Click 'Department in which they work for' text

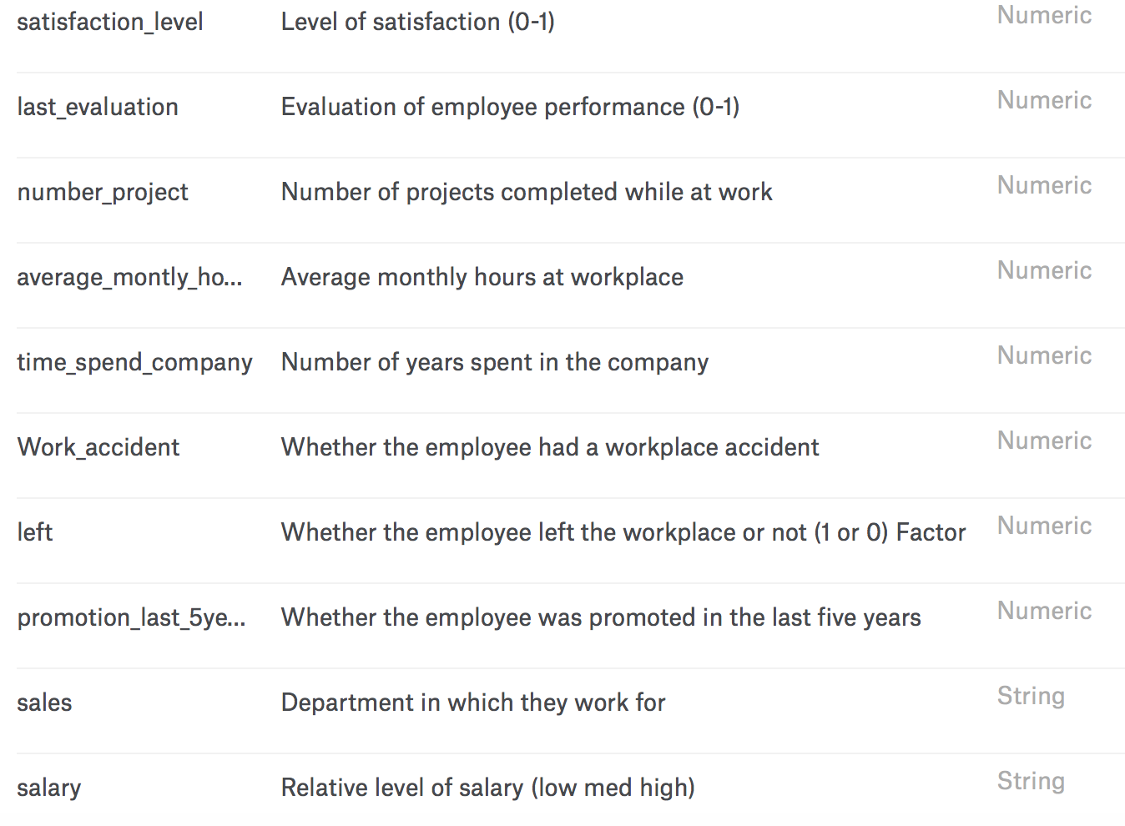(473, 703)
